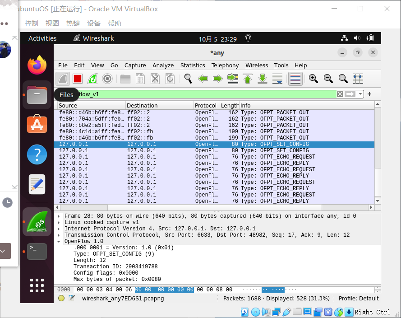Zoom out on packet text

click(x=328, y=79)
